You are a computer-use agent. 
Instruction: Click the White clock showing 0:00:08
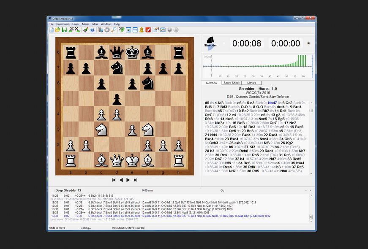pos(247,43)
